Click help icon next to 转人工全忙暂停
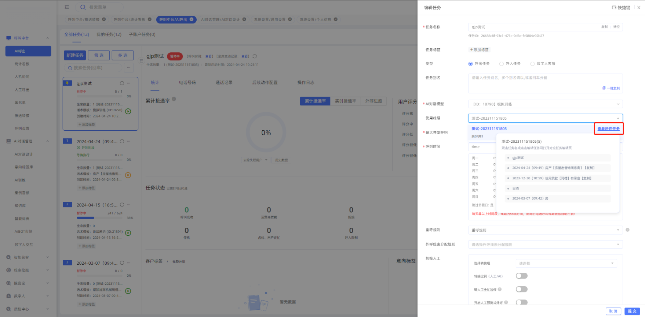The height and width of the screenshot is (317, 645). [500, 290]
